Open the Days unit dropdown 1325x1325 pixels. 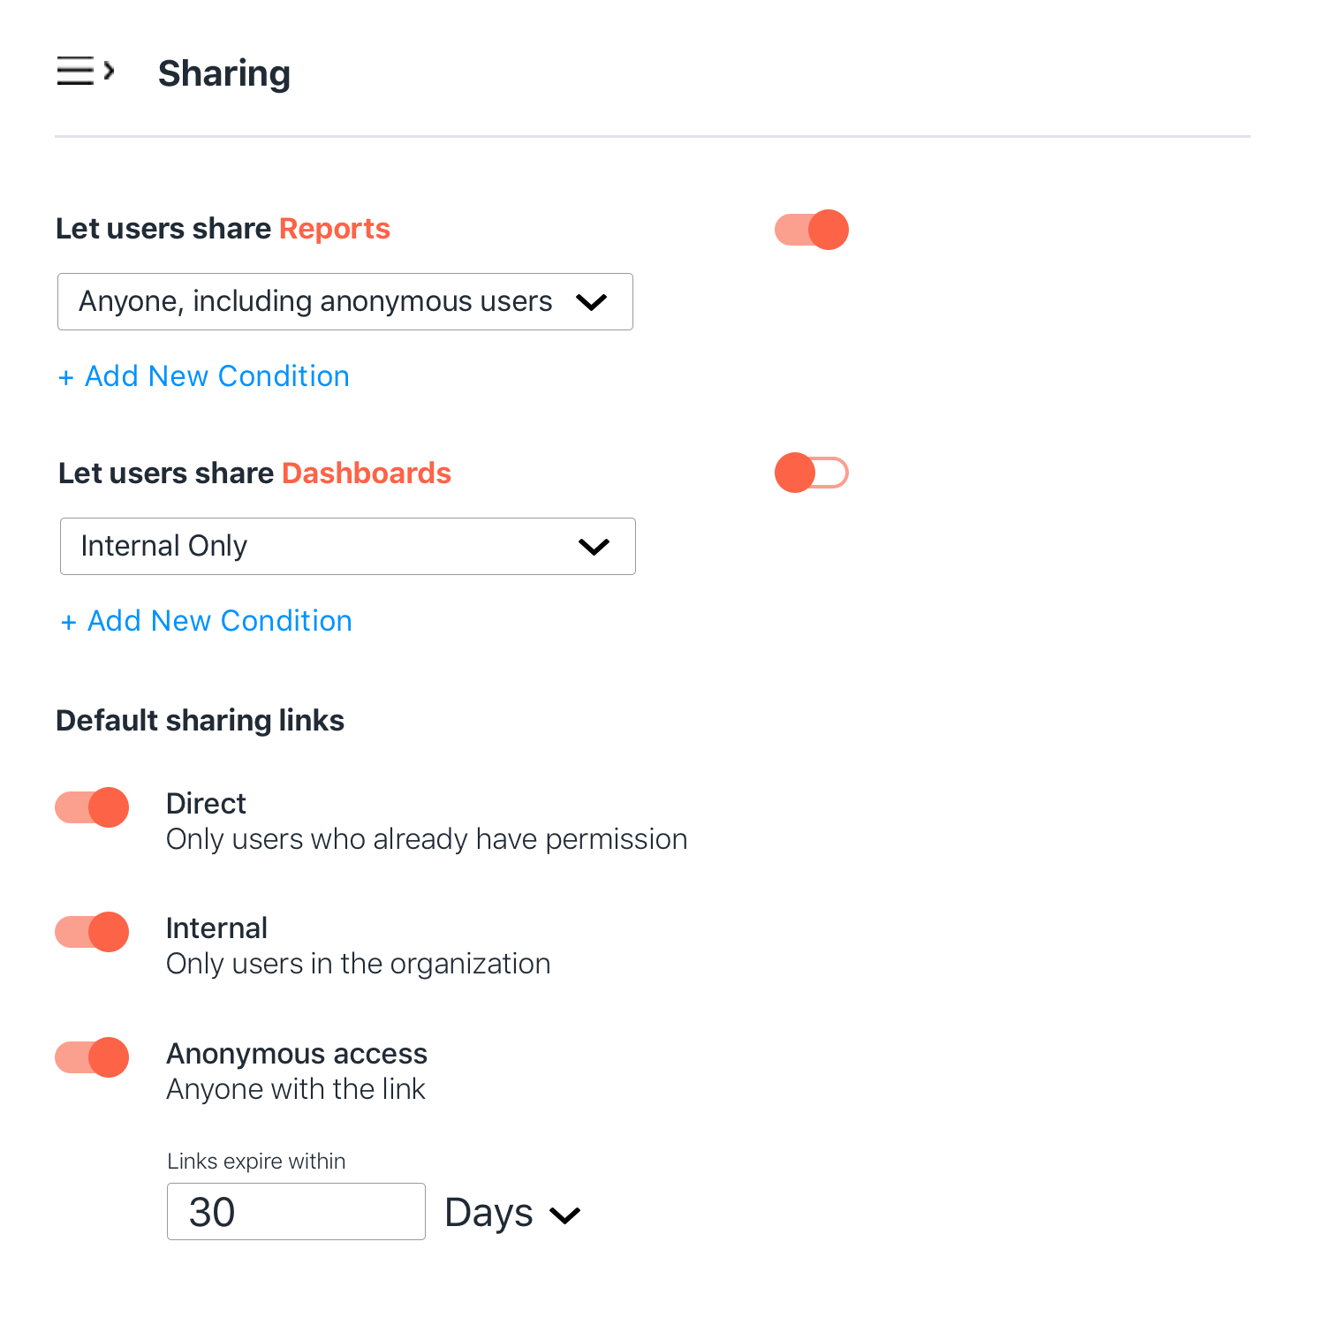tap(512, 1213)
